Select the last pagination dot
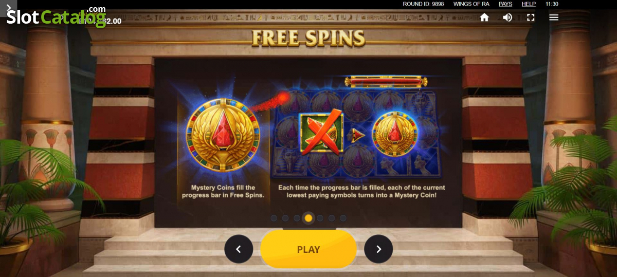The height and width of the screenshot is (277, 617). click(x=343, y=218)
